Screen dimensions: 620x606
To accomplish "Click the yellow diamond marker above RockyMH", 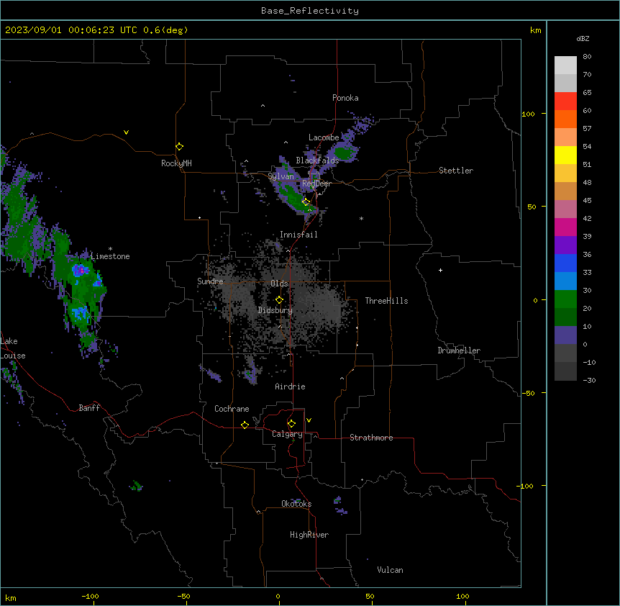I will (x=180, y=147).
